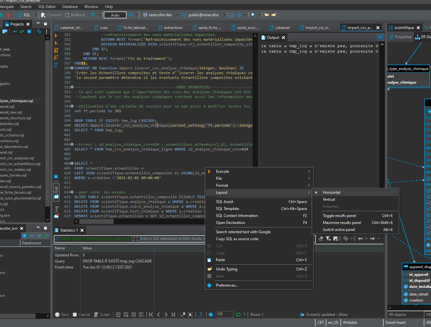The image size is (431, 327).
Task: Click the results filter expression field
Action: point(172,239)
